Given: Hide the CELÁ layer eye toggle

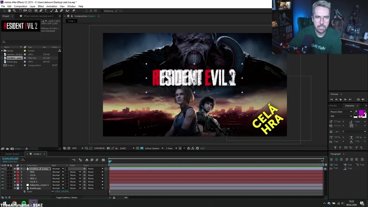Looking at the screenshot, I should [x=3, y=175].
